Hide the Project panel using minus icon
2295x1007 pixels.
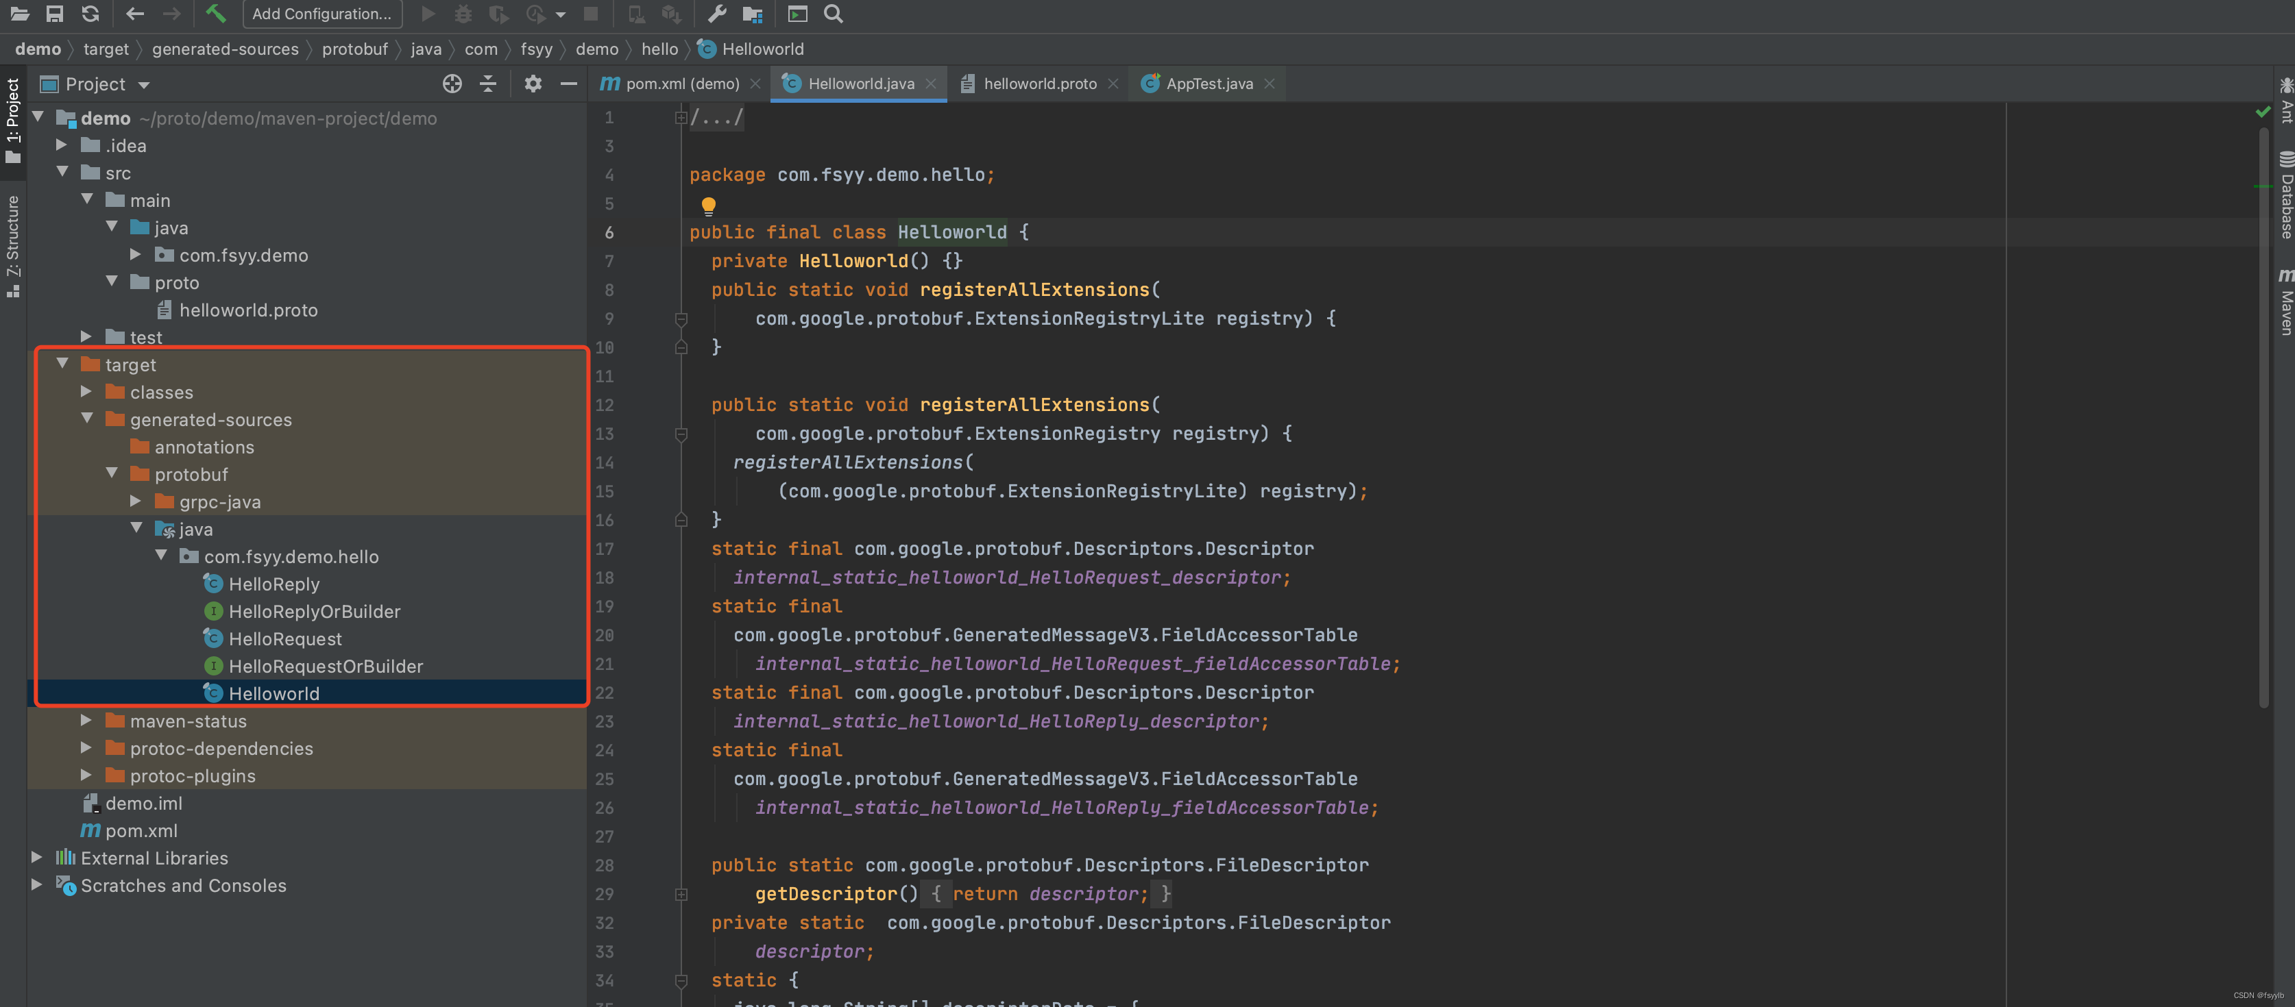[568, 84]
